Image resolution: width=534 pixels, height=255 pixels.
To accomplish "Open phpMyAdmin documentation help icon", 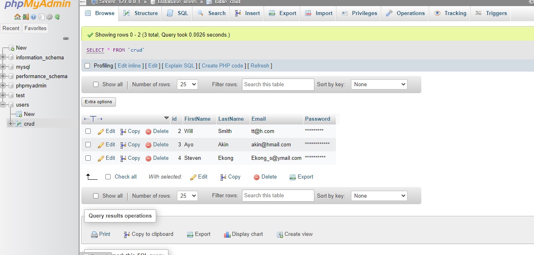I will pyautogui.click(x=33, y=17).
